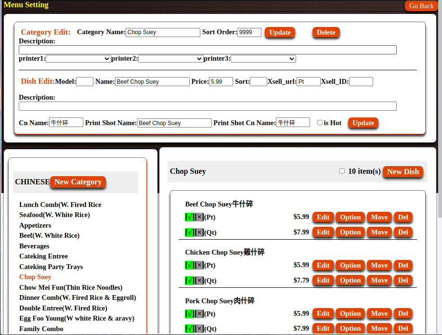
Task: Click gray X icon for Beef Chop Suey Qt
Action: click(x=199, y=233)
